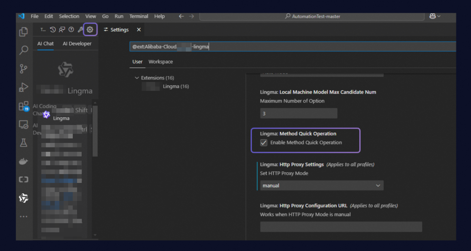Click the 'Maximum Number of Option' description
Image resolution: width=471 pixels, height=251 pixels.
tap(292, 101)
